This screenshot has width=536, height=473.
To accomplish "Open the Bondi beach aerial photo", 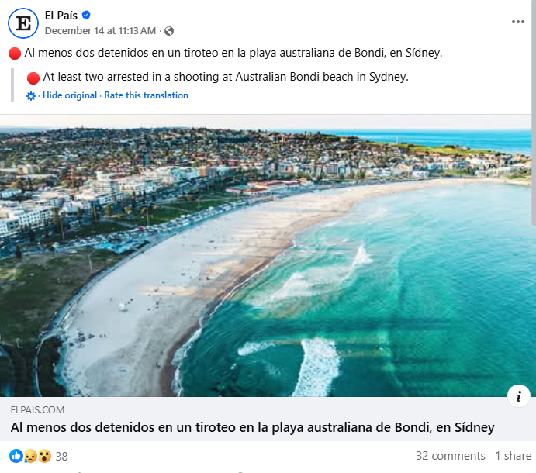I will (268, 256).
